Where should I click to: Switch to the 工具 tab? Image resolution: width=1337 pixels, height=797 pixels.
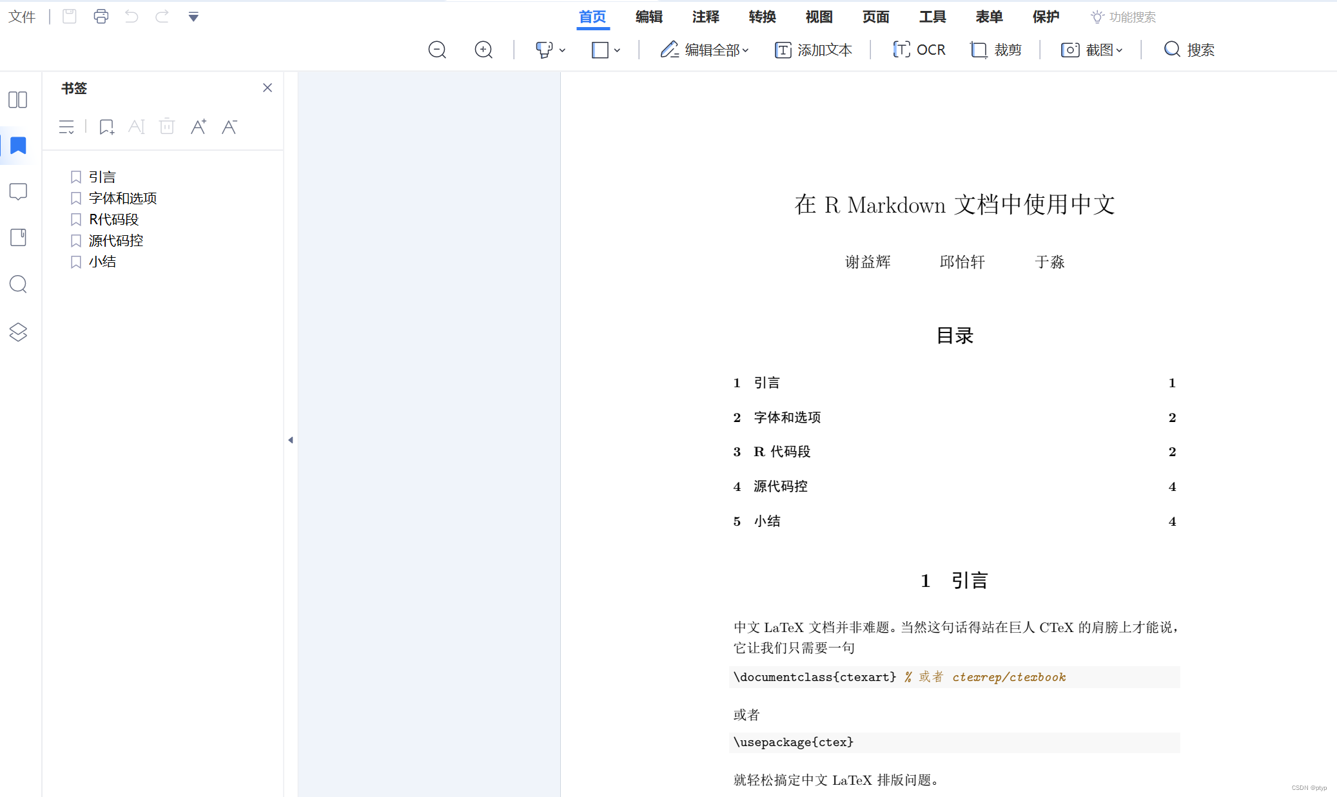tap(932, 17)
